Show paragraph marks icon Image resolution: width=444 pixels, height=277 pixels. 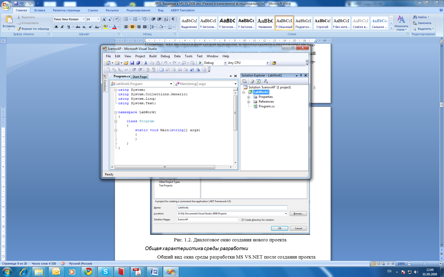point(173,19)
